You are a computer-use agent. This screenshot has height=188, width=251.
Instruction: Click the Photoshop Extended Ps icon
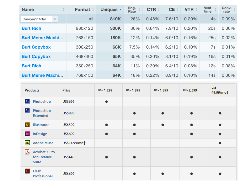[x=27, y=111]
